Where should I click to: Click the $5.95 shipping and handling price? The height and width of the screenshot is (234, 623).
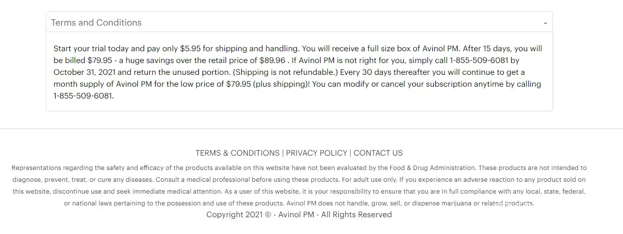[x=191, y=49]
